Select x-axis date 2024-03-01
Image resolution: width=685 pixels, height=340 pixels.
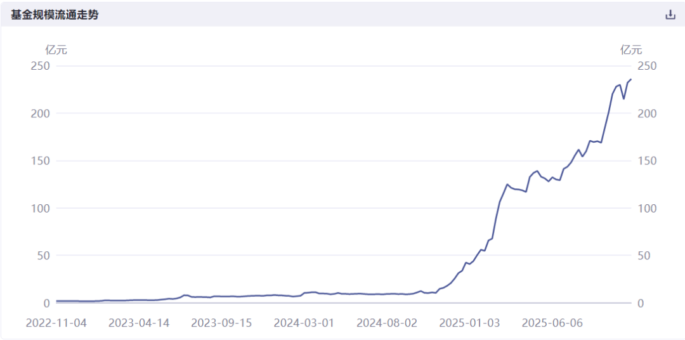click(x=304, y=323)
